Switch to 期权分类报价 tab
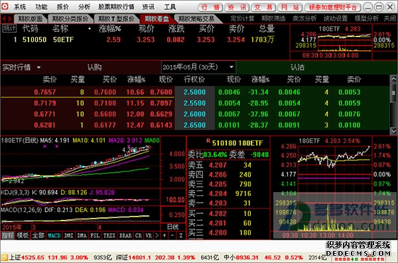The image size is (398, 263). [x=70, y=19]
